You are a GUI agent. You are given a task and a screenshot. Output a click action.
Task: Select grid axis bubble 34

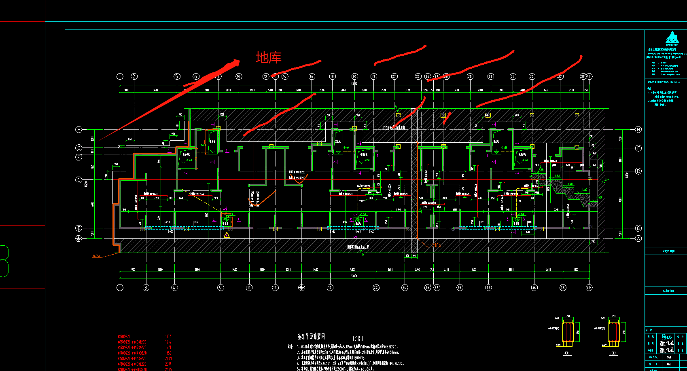pyautogui.click(x=513, y=76)
